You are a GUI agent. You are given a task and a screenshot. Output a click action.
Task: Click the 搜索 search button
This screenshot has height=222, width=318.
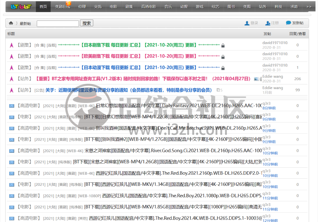click(x=86, y=23)
